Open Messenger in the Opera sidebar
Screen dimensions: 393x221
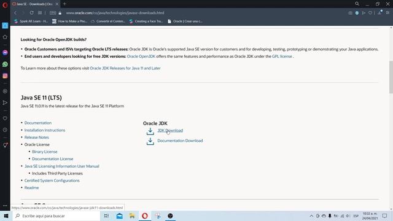[5, 53]
